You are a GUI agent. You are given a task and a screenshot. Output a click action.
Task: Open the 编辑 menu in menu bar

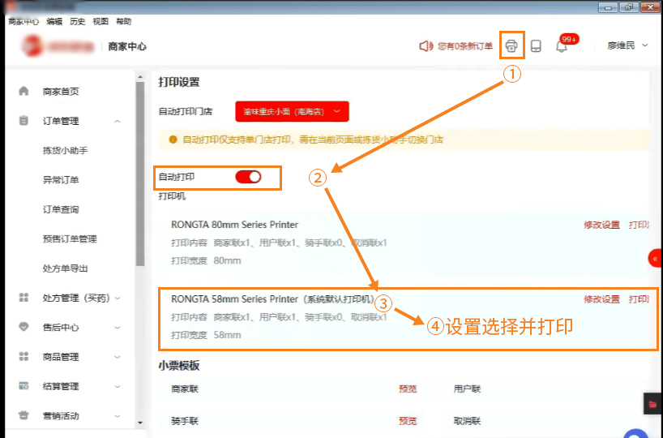(x=54, y=22)
